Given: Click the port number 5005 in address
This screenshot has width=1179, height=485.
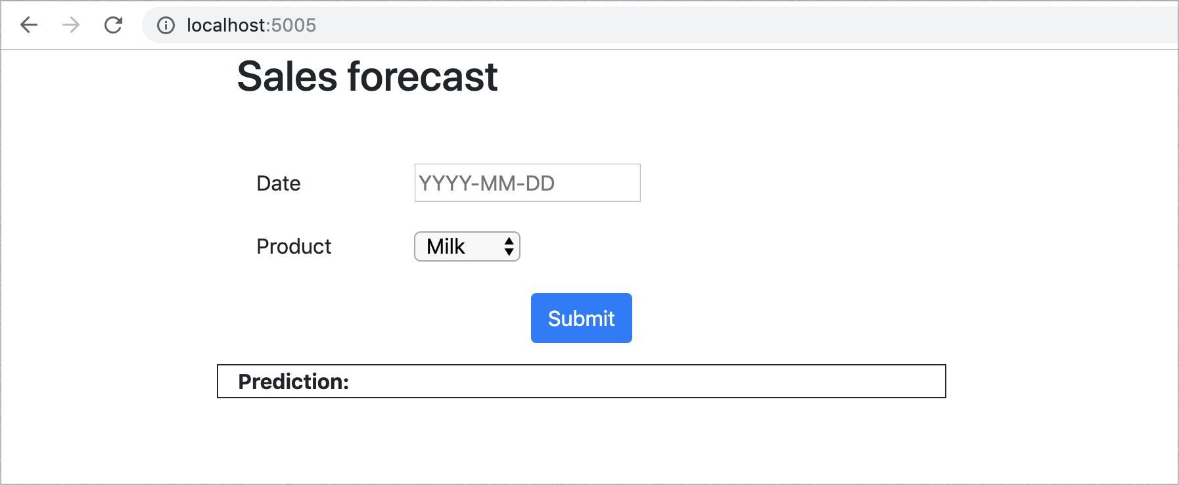Looking at the screenshot, I should pyautogui.click(x=294, y=26).
